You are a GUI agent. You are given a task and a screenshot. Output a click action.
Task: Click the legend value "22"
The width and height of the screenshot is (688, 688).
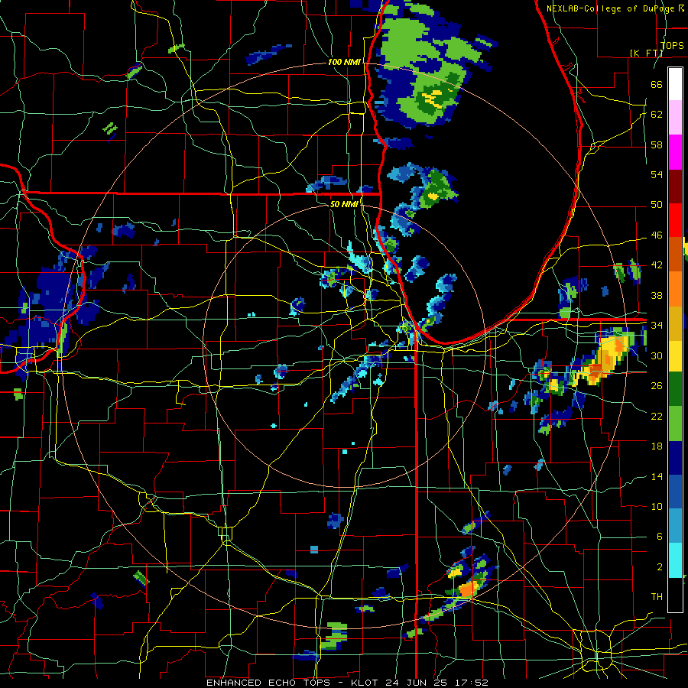coord(657,416)
